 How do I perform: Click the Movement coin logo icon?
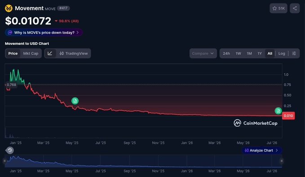9,9
